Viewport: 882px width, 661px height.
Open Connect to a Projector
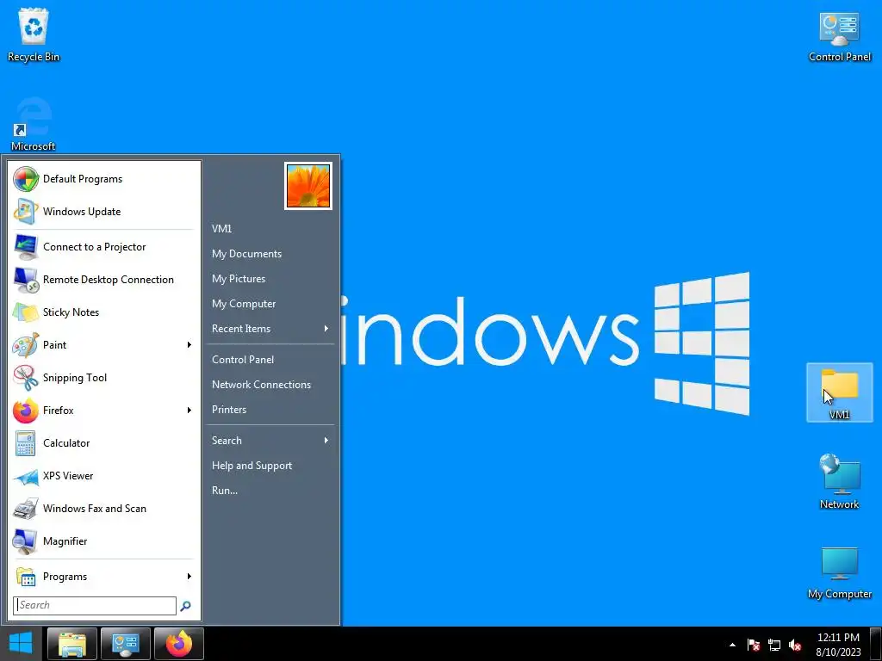(x=104, y=247)
